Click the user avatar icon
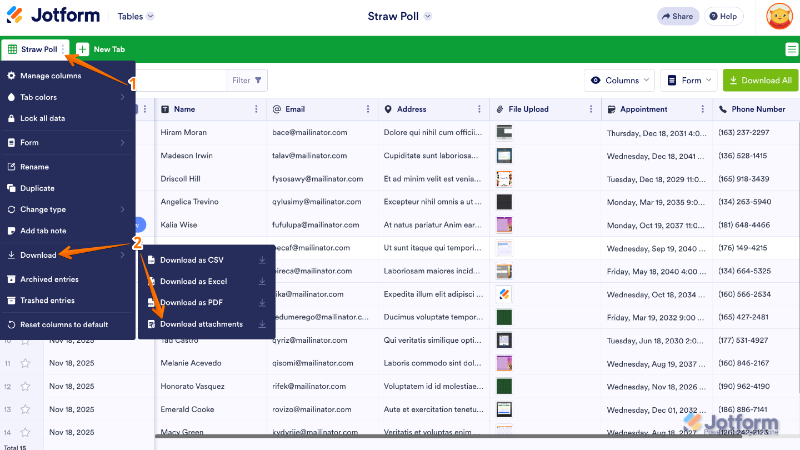 click(779, 16)
